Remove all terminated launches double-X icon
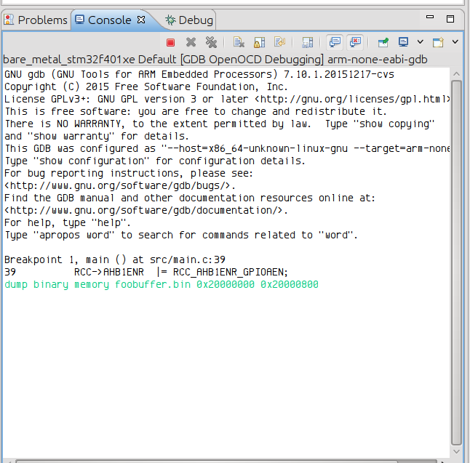 click(x=211, y=43)
